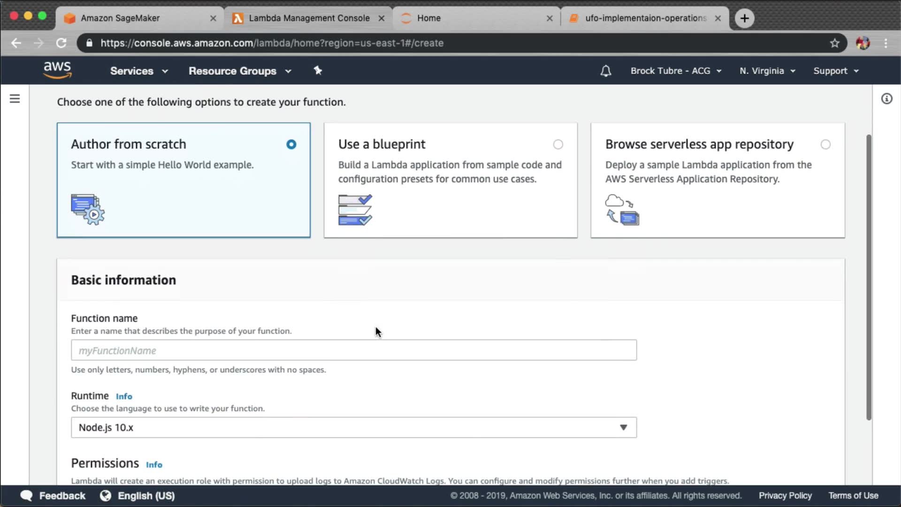901x507 pixels.
Task: Open the Runtime Node.js 10.x dropdown
Action: tap(353, 427)
